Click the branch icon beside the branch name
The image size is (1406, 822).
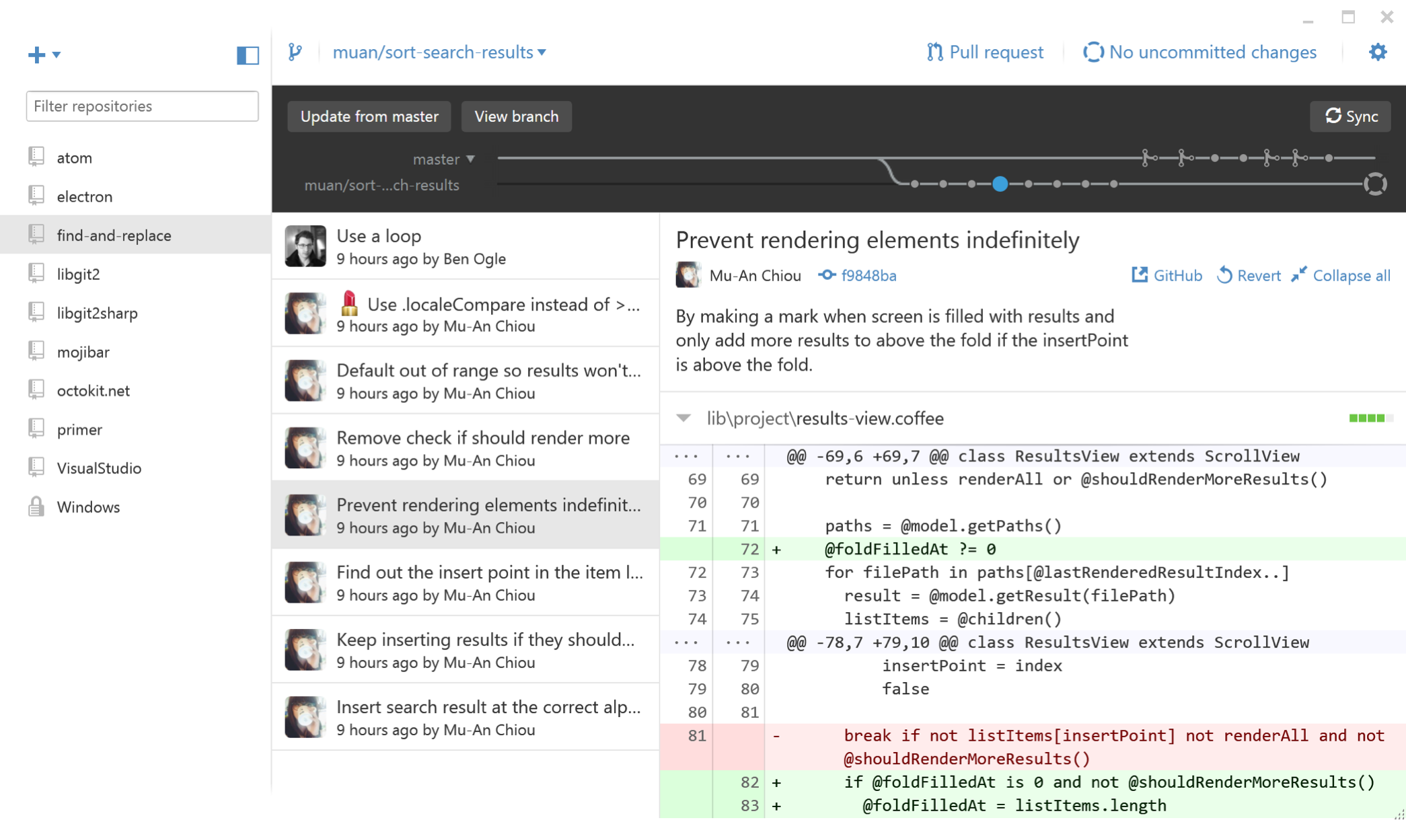(295, 52)
